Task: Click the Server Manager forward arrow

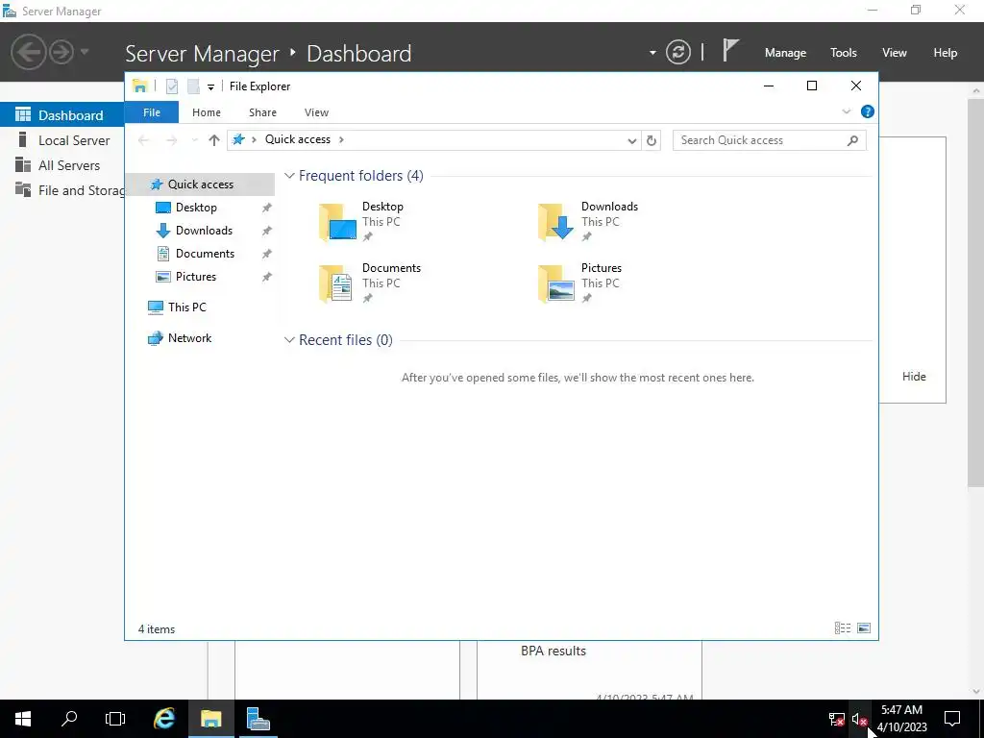Action: 61,52
